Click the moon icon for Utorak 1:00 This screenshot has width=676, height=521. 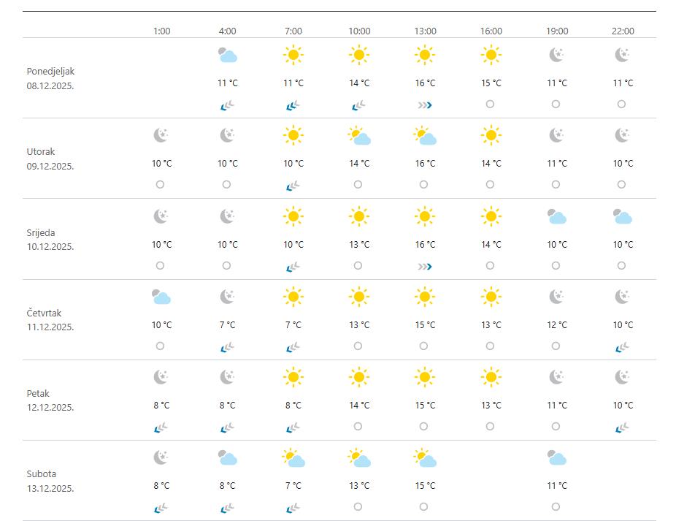coord(161,135)
